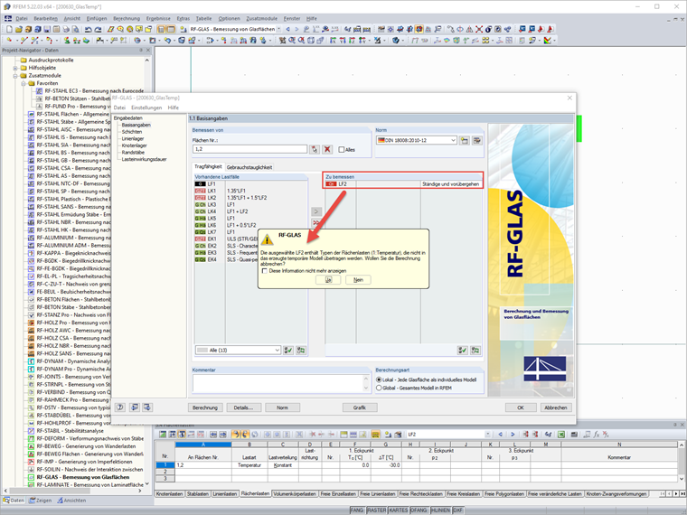
Task: Click the double arrow add-all-load-cases button
Action: pos(316,222)
